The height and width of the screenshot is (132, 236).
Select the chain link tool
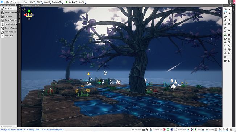(225, 28)
